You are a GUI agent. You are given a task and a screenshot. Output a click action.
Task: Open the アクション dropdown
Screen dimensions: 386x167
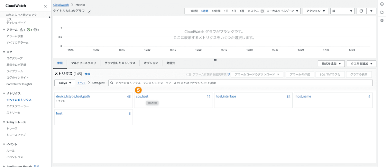pos(316,11)
